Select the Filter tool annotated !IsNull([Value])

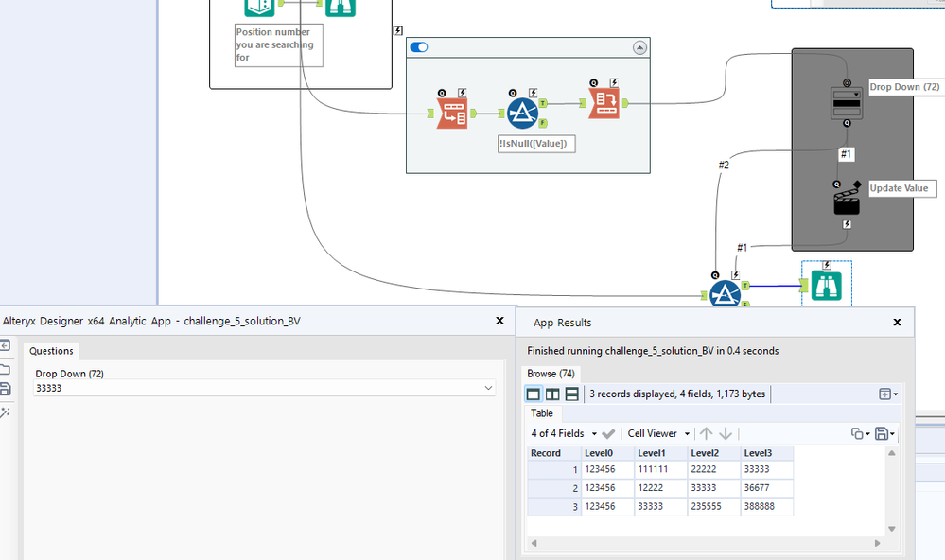click(522, 113)
